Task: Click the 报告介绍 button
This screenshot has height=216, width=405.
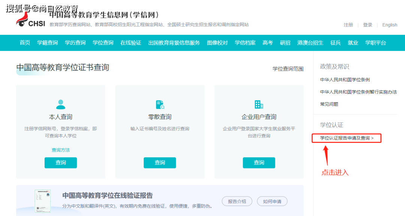Action: click(237, 201)
